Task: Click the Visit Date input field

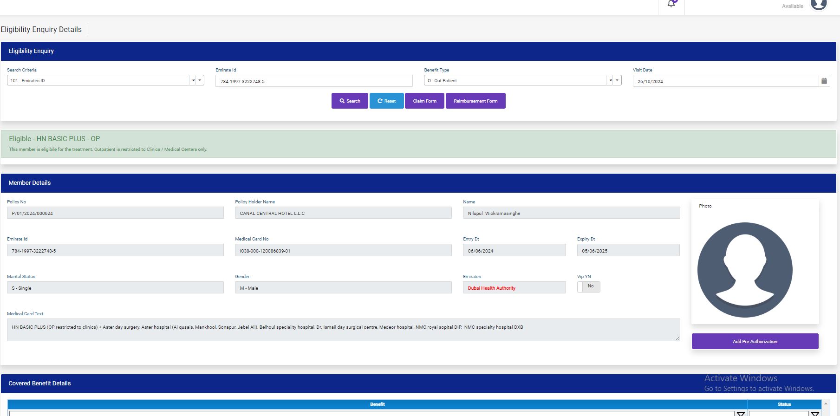Action: click(724, 81)
